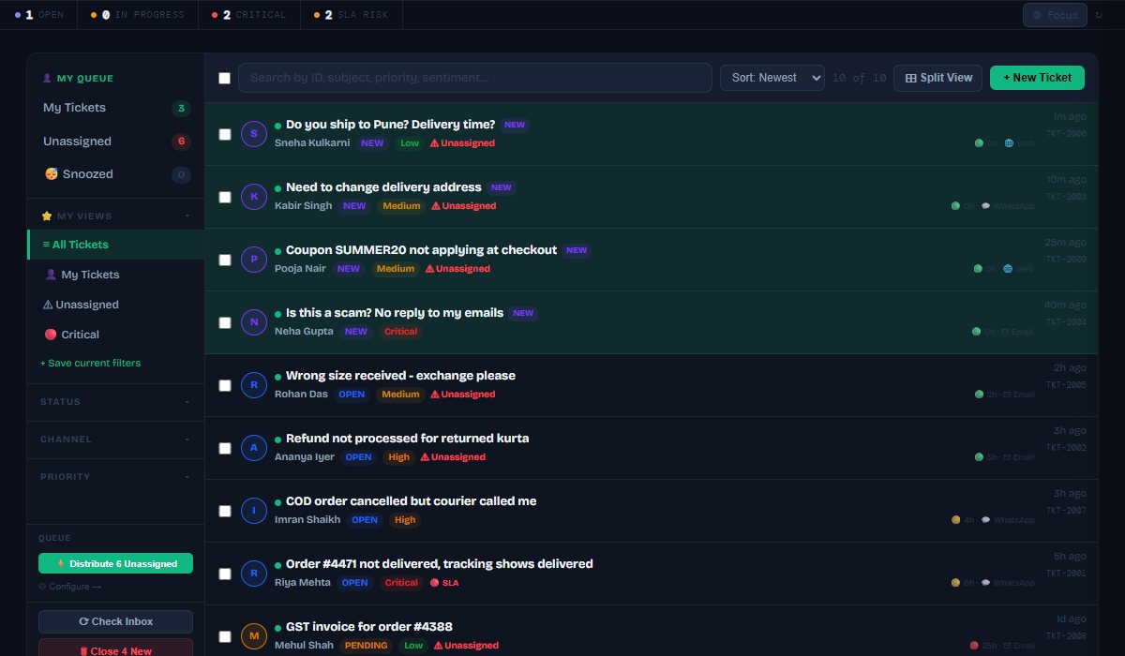This screenshot has height=656, width=1125.
Task: Click the ticket search field
Action: pos(475,78)
